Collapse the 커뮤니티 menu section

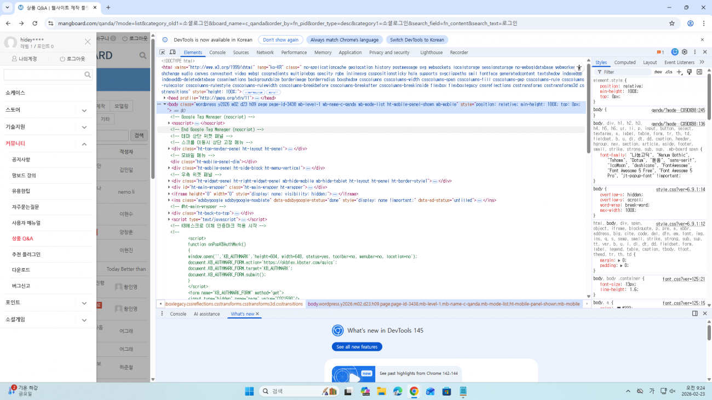(84, 144)
